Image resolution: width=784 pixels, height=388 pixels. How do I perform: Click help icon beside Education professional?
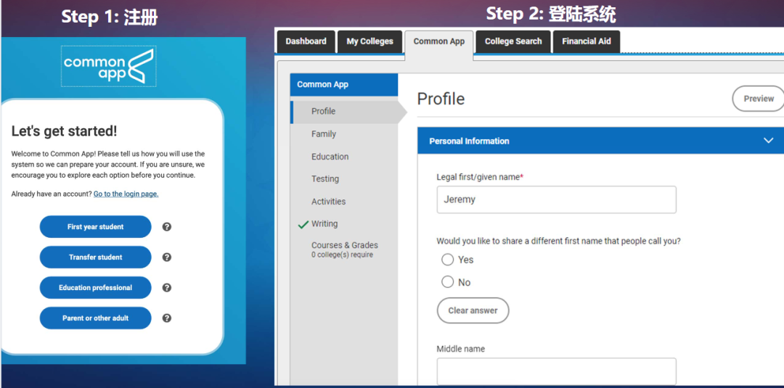167,288
